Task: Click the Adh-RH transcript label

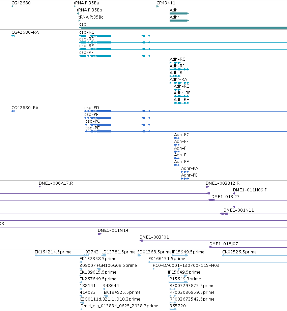Action: click(x=181, y=100)
